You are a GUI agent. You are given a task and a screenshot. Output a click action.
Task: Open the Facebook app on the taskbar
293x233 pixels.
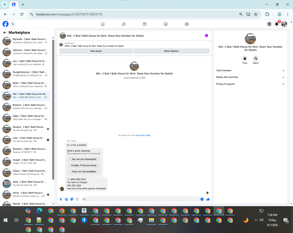[x=84, y=220]
